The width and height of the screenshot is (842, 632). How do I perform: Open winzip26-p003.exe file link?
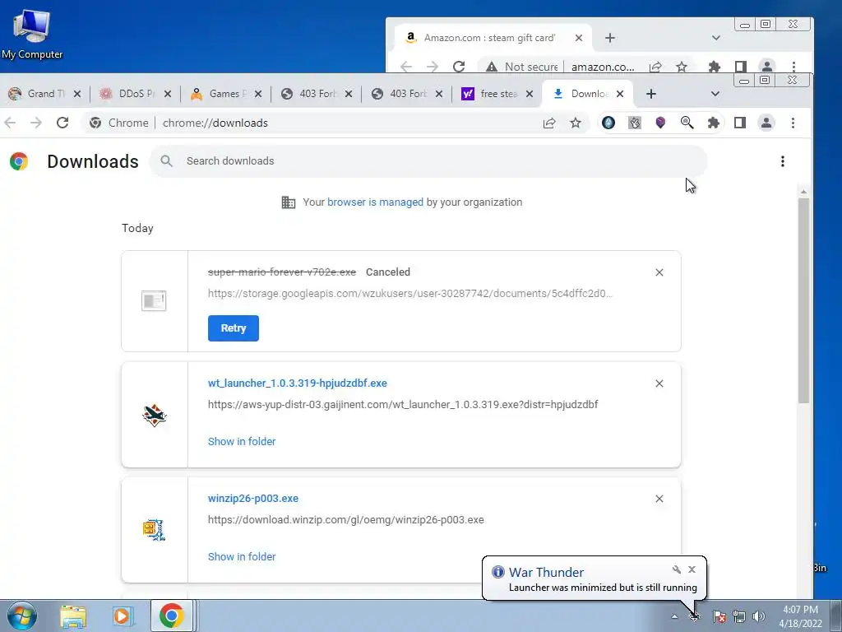click(x=253, y=498)
